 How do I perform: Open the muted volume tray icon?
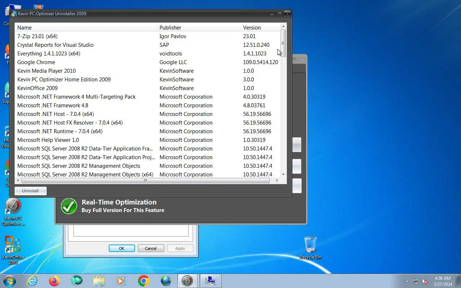(425, 281)
